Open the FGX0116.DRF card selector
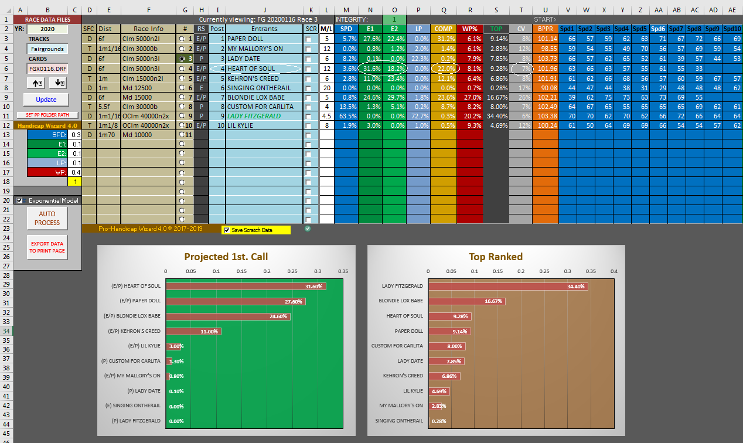Image resolution: width=743 pixels, height=443 pixels. pos(47,68)
